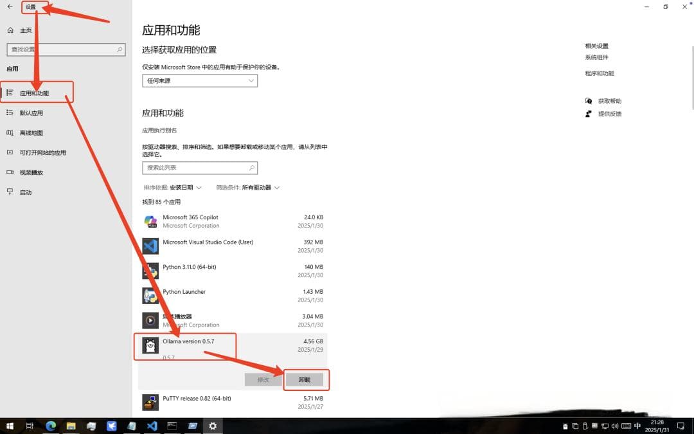
Task: Click the 应用执行别名 link
Action: pos(159,130)
